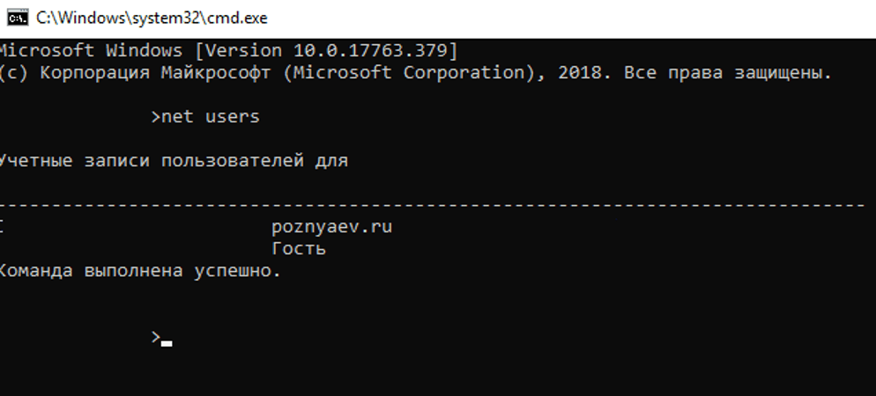876x396 pixels.
Task: Click the dashed separator line
Action: click(432, 205)
